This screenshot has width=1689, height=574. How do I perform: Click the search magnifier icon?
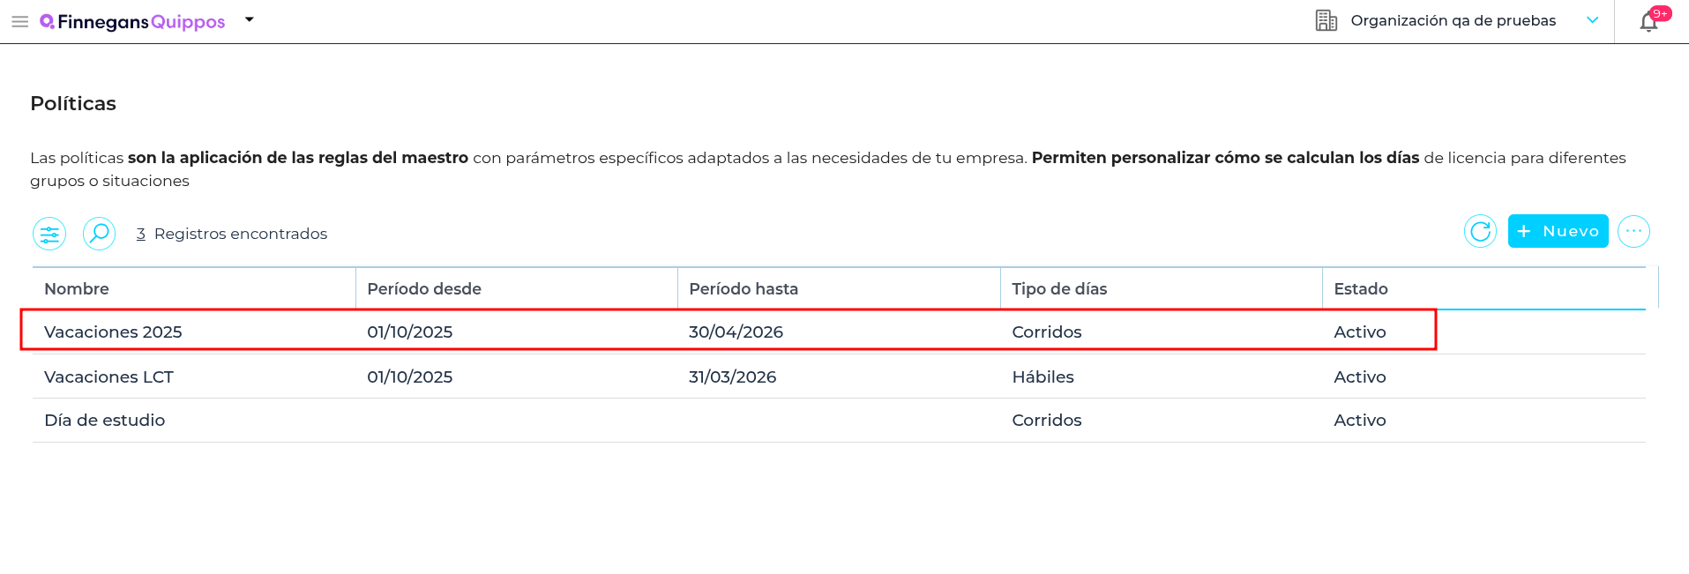tap(100, 234)
